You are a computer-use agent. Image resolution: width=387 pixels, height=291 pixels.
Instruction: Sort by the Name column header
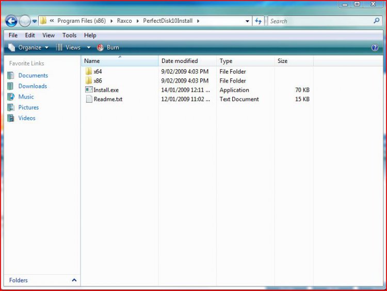point(120,61)
